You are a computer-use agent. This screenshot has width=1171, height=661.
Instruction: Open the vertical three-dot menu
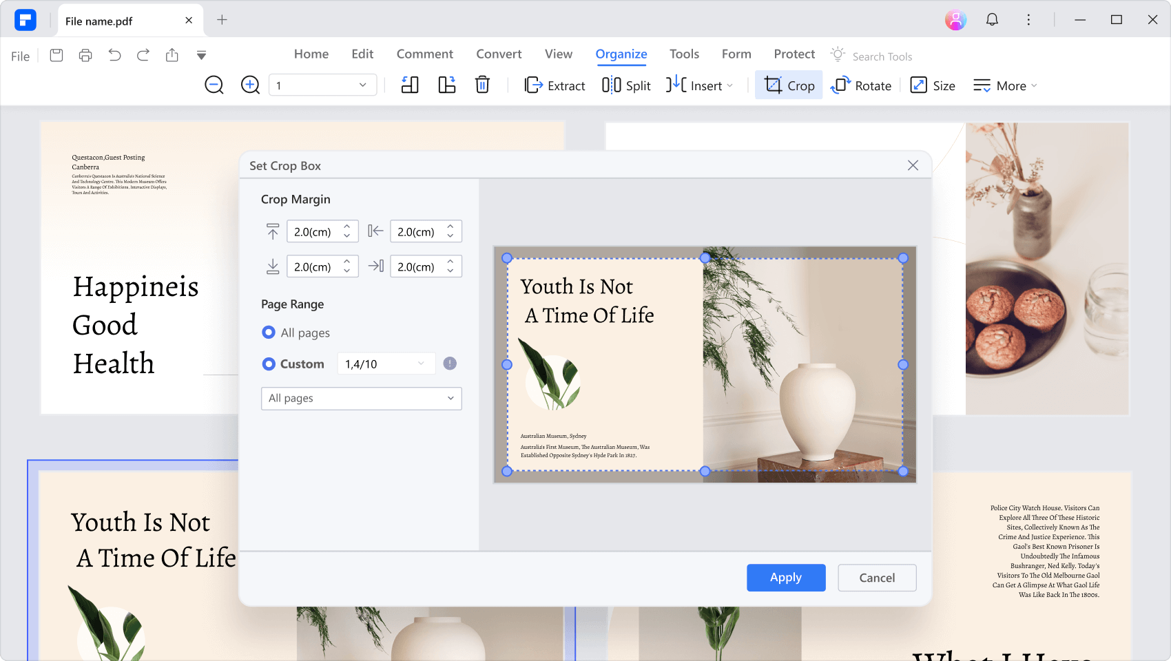tap(1028, 20)
